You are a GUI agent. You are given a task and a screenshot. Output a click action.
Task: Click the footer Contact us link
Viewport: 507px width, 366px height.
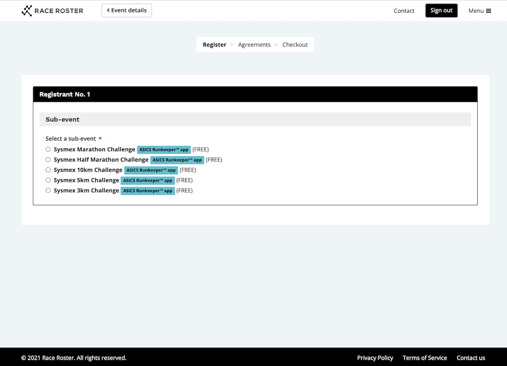click(470, 358)
